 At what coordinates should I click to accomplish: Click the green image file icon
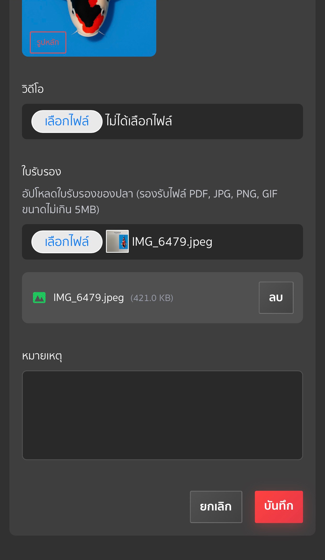point(39,298)
